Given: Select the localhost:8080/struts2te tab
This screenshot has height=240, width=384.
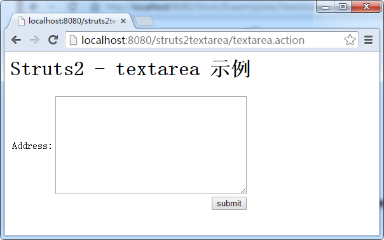Looking at the screenshot, I should (71, 21).
